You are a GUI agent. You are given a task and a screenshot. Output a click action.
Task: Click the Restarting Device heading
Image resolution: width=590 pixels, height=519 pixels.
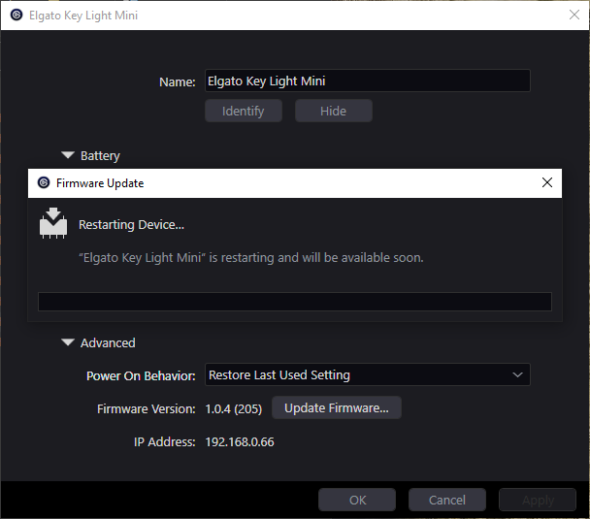click(x=131, y=224)
